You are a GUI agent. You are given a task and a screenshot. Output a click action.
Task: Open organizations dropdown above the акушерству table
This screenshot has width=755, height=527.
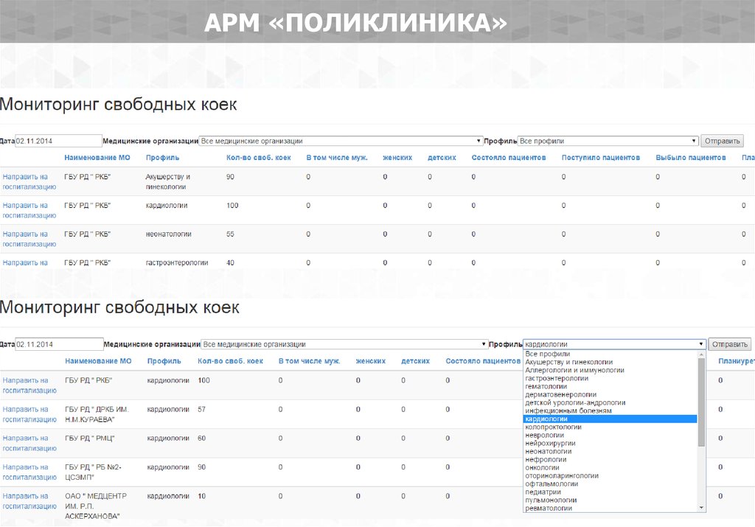pos(341,141)
